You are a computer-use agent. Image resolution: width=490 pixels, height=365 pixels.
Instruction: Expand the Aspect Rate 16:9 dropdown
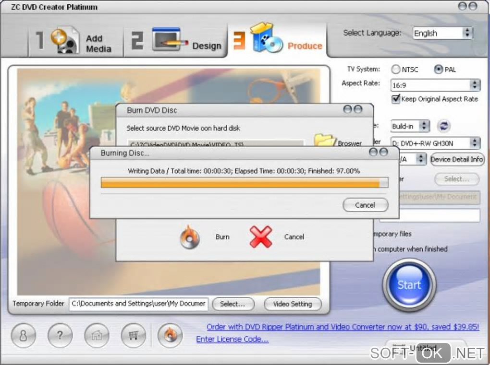coord(435,85)
